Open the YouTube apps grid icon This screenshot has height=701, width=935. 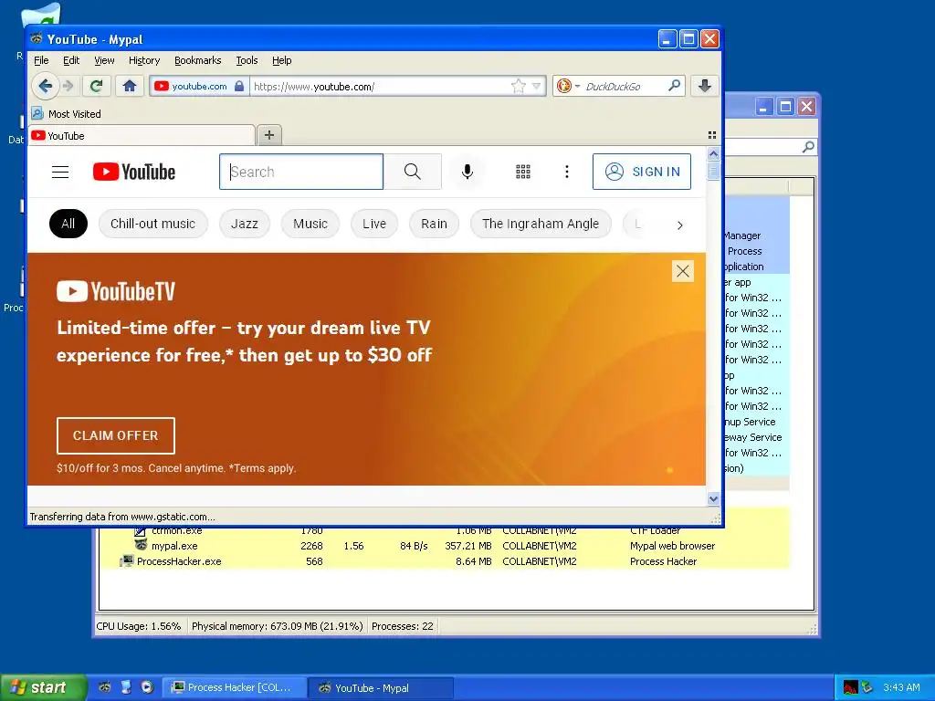pyautogui.click(x=523, y=172)
